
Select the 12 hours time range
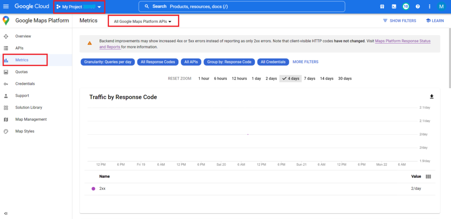(239, 78)
